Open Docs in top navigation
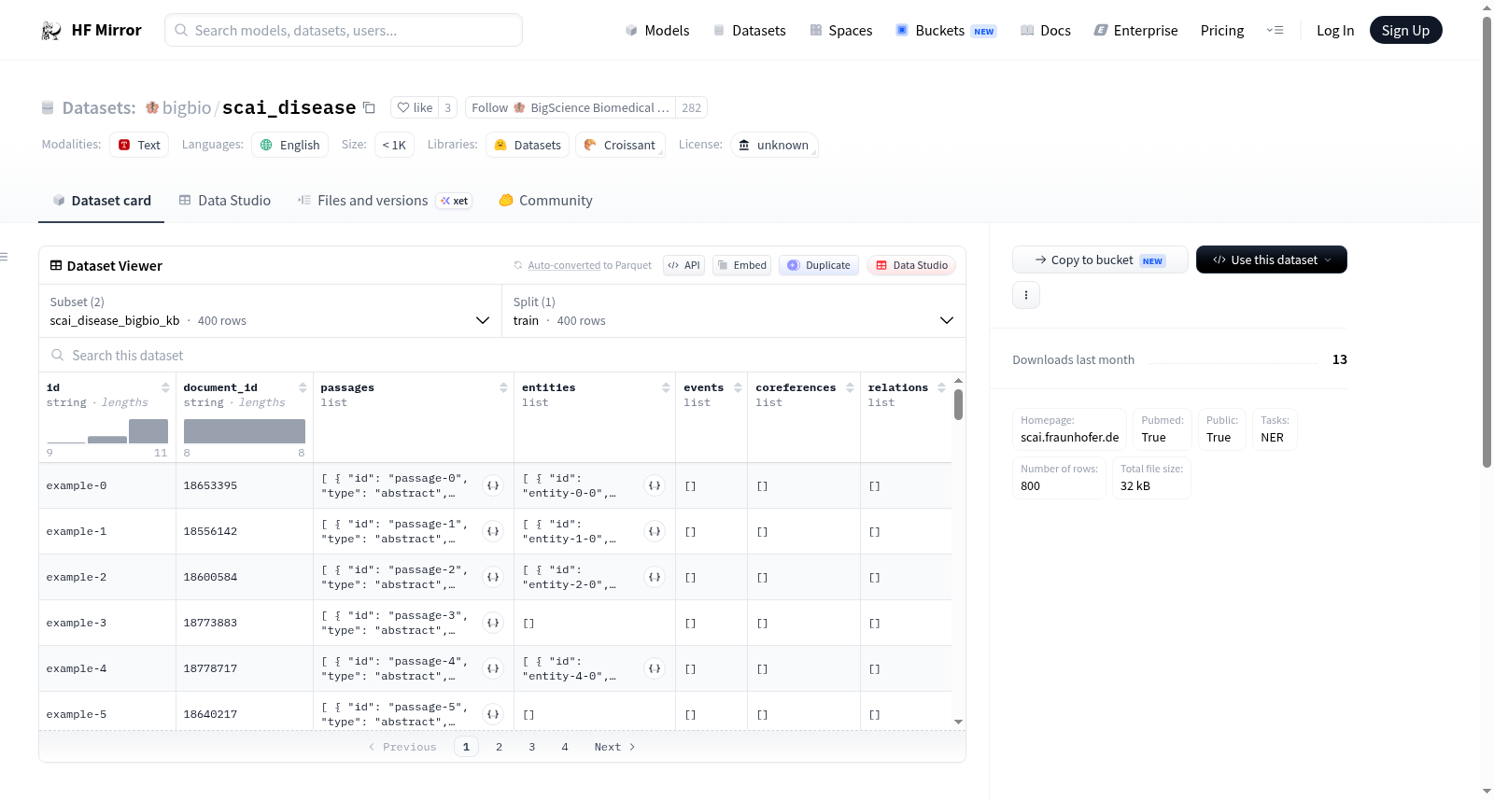This screenshot has height=800, width=1494. (1045, 31)
